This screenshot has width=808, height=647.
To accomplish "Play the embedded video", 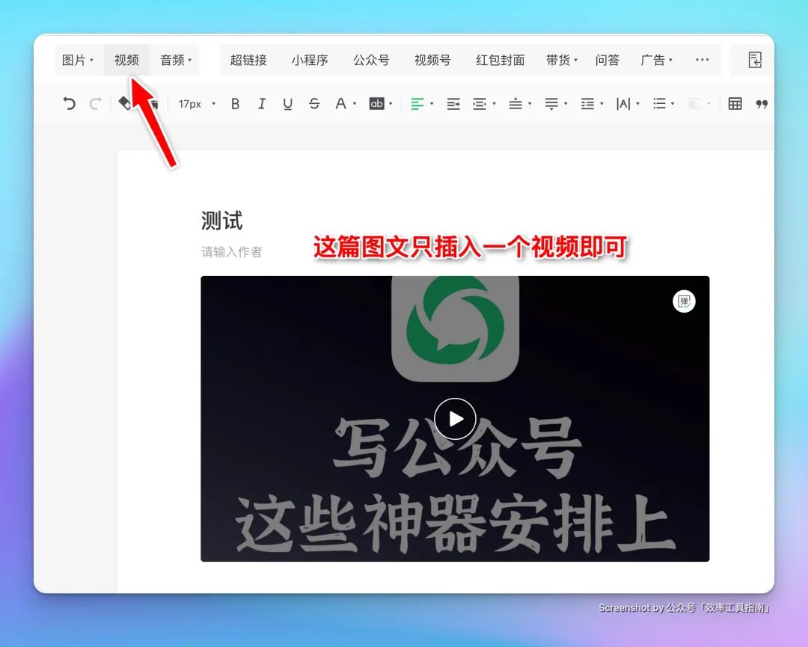I will tap(454, 419).
